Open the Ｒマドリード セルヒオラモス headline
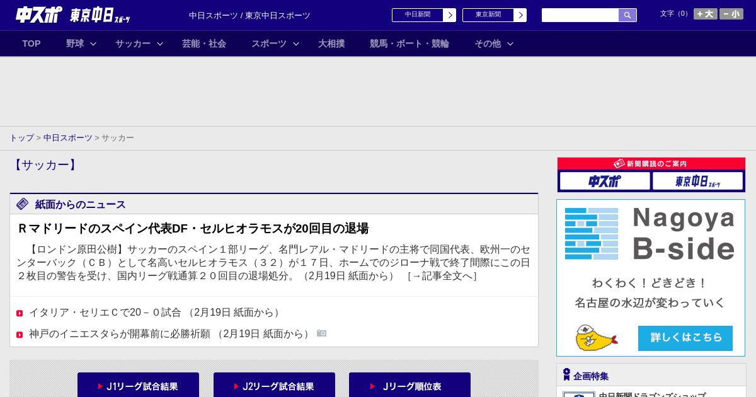 coord(193,228)
